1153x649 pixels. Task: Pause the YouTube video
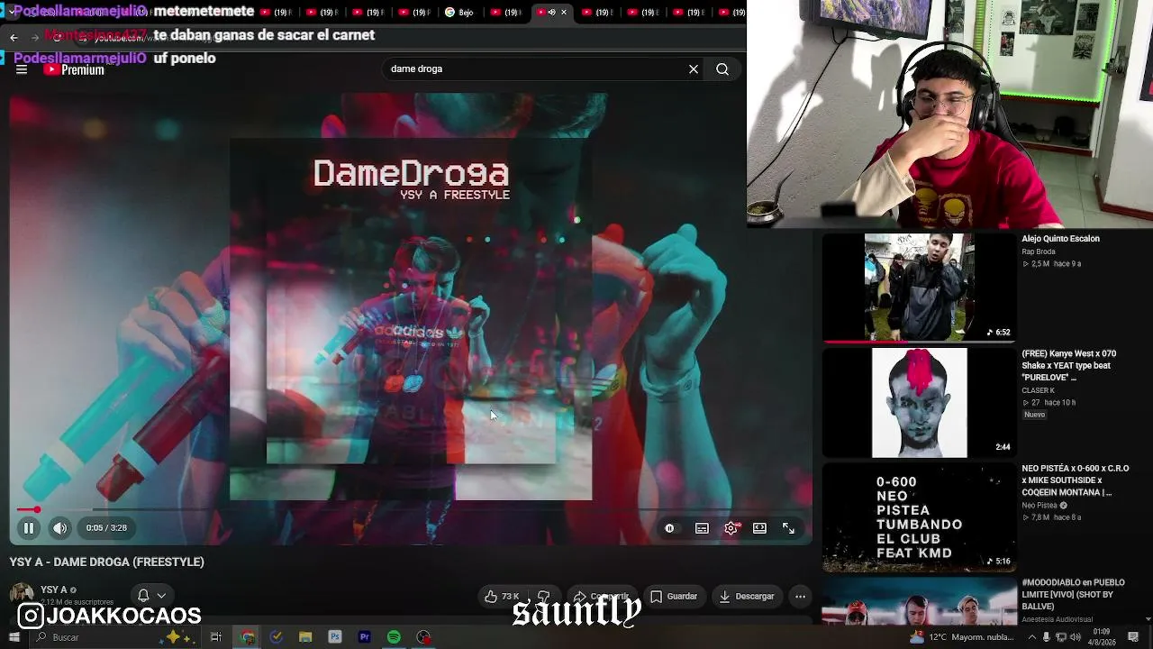[x=29, y=528]
